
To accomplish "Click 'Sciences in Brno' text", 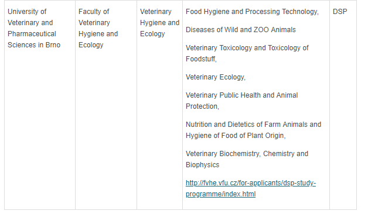I will tap(34, 44).
